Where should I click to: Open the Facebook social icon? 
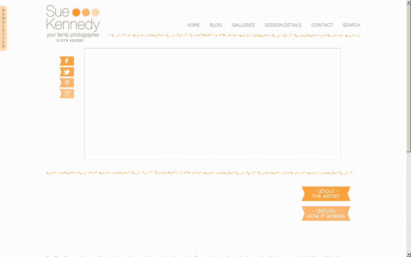click(x=67, y=61)
